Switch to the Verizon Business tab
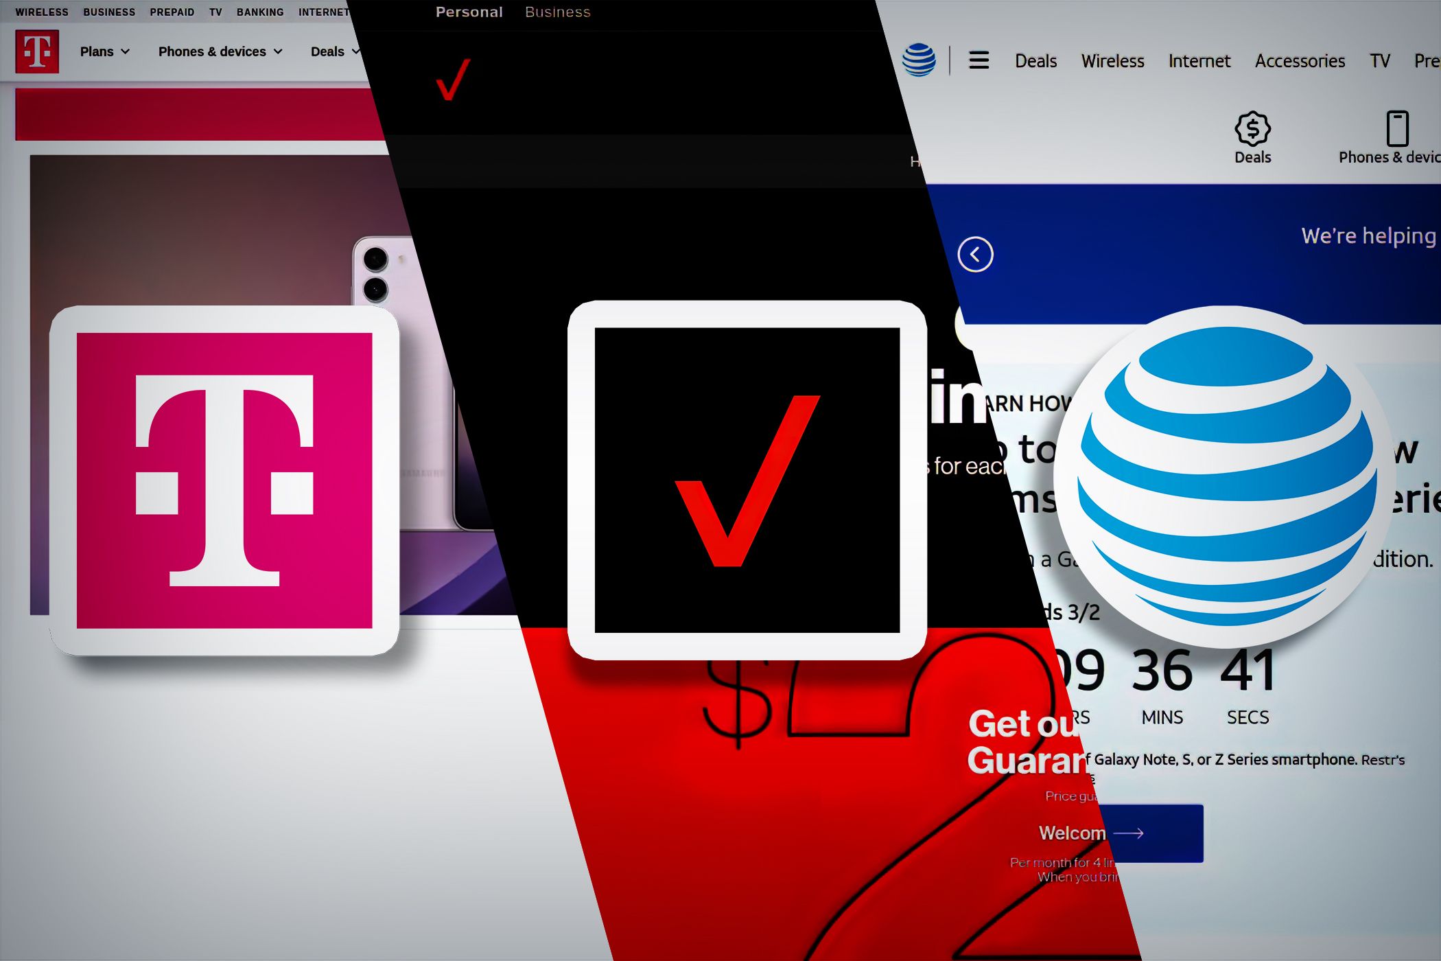 pyautogui.click(x=557, y=12)
